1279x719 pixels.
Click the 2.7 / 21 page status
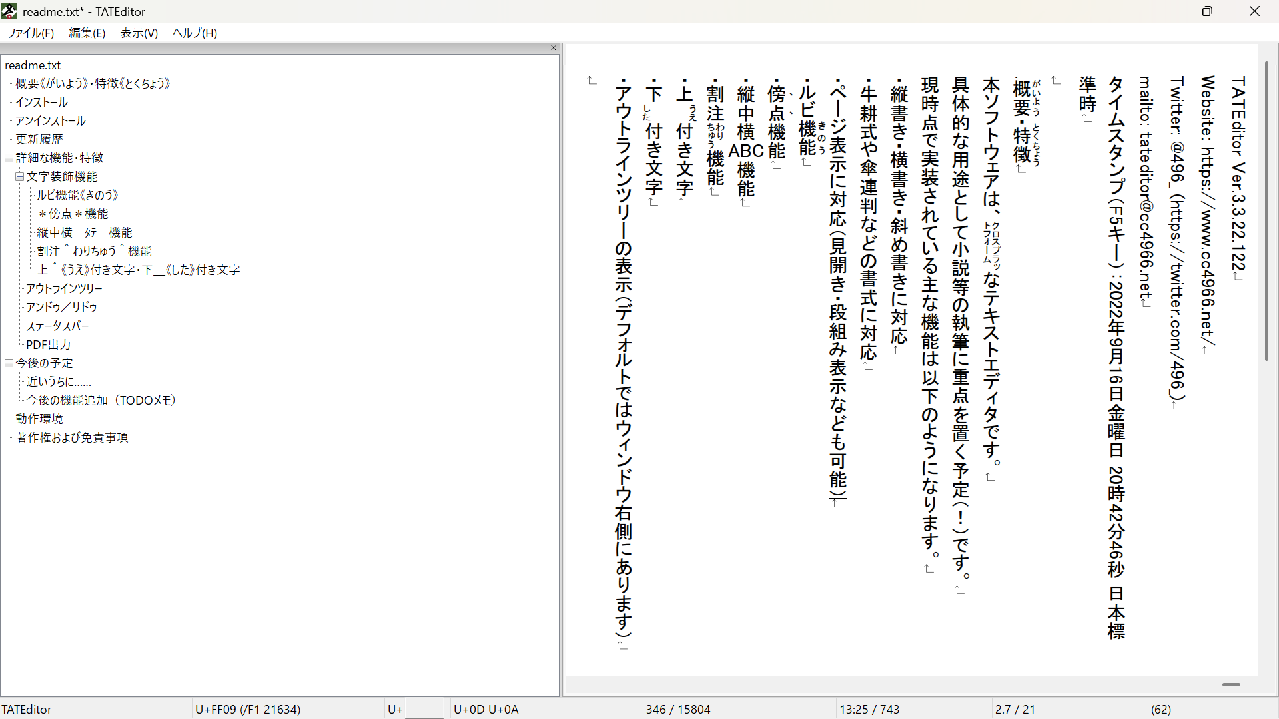[x=1015, y=710]
